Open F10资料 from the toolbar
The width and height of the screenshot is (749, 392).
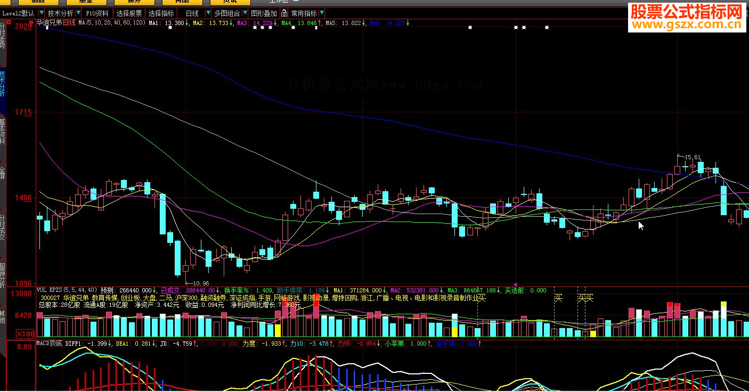coord(97,13)
